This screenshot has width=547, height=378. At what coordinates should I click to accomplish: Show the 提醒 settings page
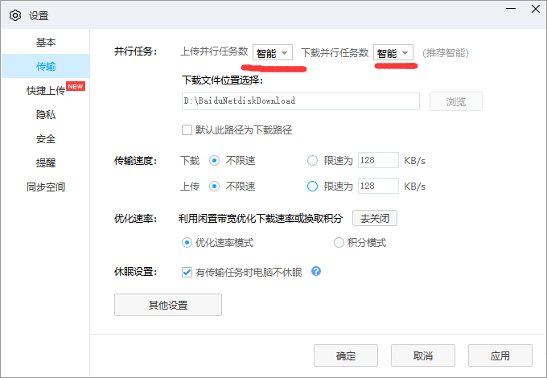pyautogui.click(x=46, y=162)
